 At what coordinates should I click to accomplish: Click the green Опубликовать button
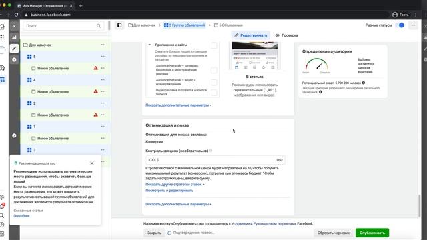tap(372, 233)
